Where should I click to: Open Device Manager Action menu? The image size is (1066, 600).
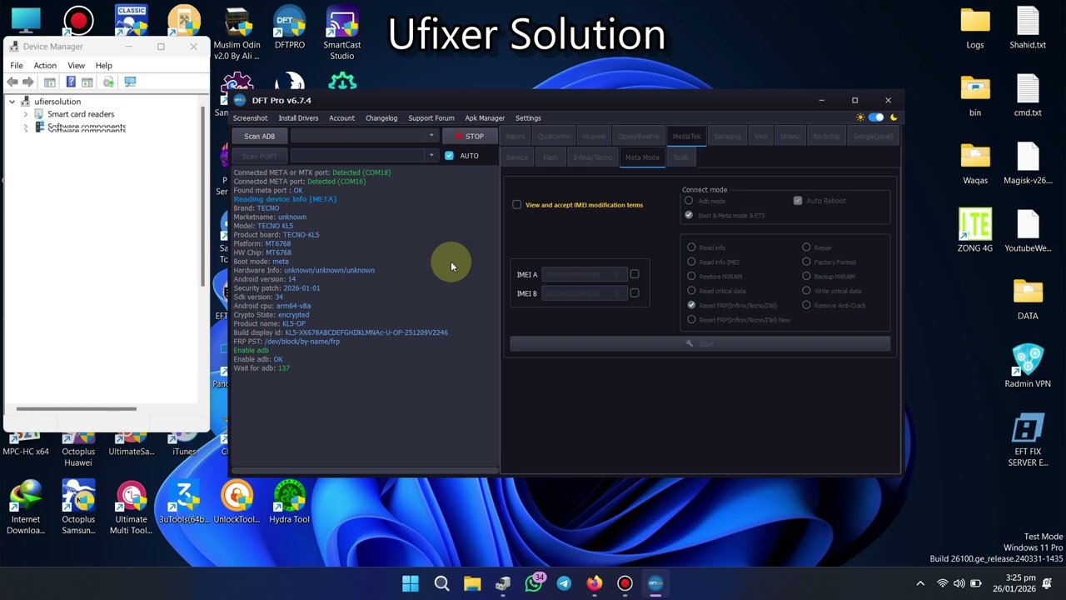(x=45, y=65)
